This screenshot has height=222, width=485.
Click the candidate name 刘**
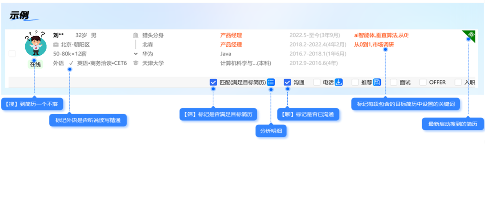click(58, 35)
